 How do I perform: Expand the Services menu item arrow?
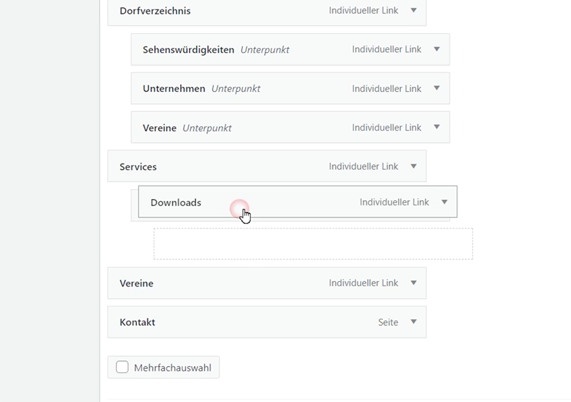pos(414,166)
